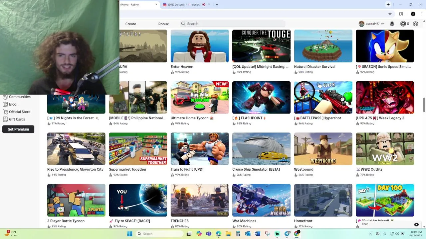Open the abuisa1447 profile avatar
This screenshot has width=426, height=239.
361,24
